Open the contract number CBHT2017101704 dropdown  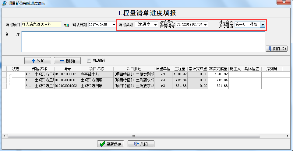tap(206, 25)
